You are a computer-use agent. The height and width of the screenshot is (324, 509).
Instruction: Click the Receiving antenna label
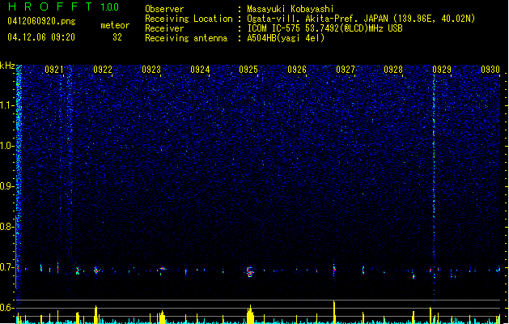pyautogui.click(x=186, y=38)
